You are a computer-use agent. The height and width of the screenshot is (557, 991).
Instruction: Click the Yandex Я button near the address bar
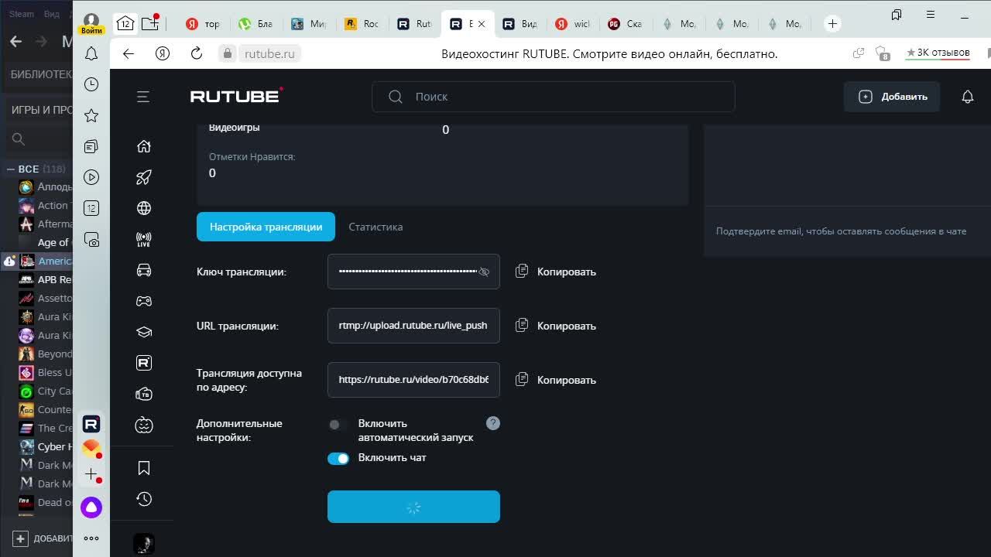pos(162,53)
